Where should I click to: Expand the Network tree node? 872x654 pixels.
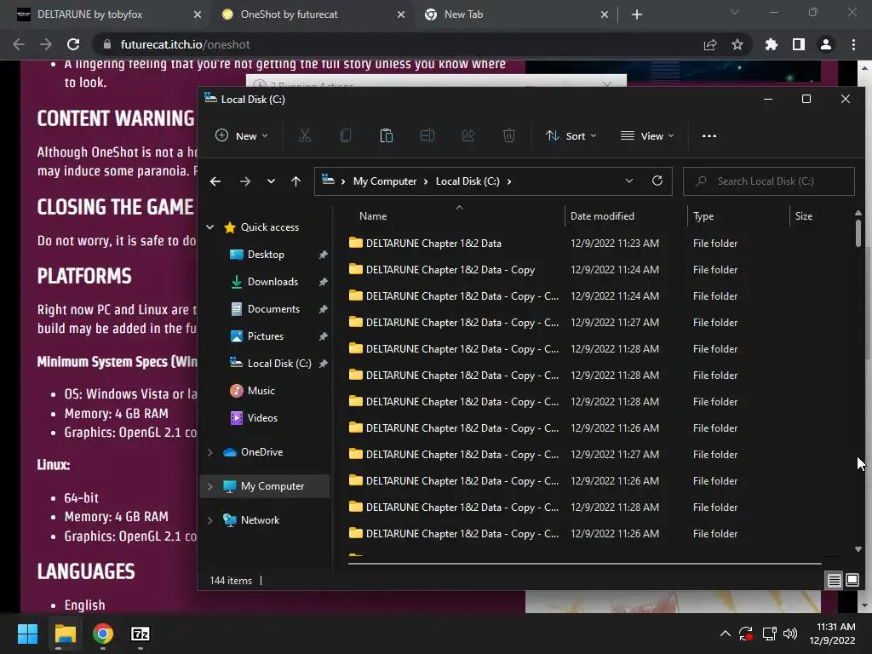tap(210, 520)
